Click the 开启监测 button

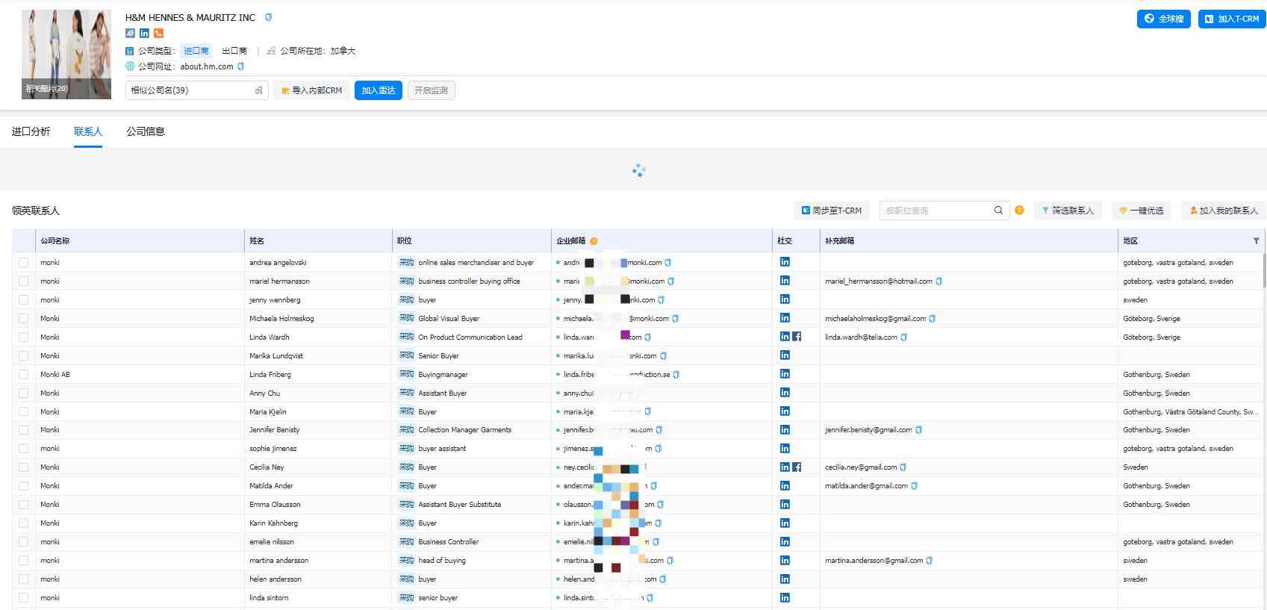point(432,90)
